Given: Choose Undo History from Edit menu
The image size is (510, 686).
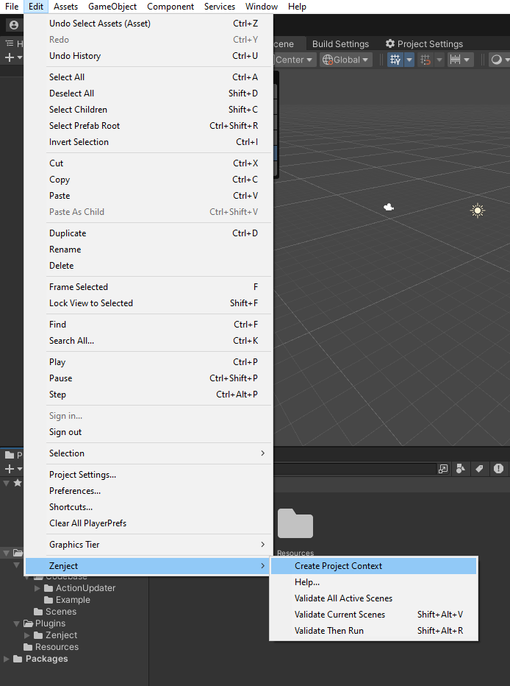Looking at the screenshot, I should (x=148, y=56).
